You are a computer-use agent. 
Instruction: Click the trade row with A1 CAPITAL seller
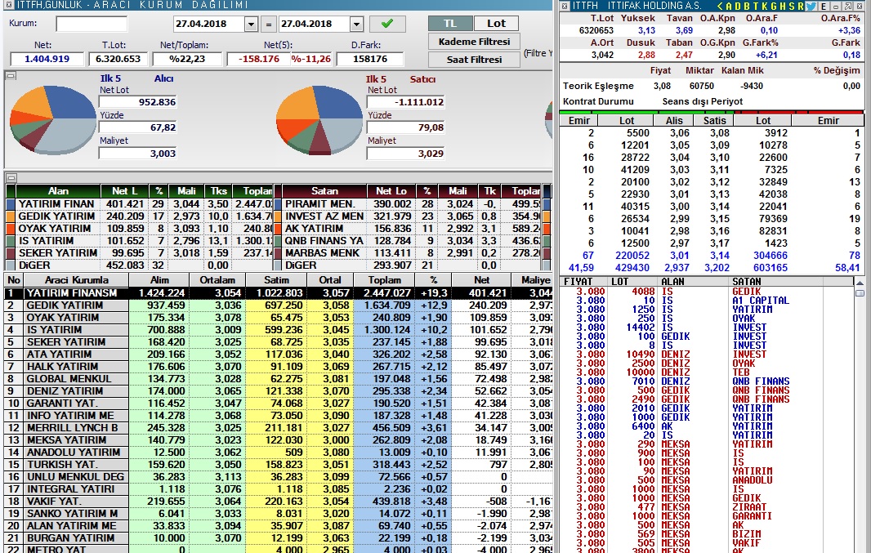point(707,301)
